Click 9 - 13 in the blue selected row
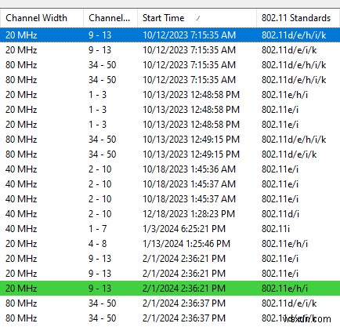The image size is (340, 327). coord(99,35)
